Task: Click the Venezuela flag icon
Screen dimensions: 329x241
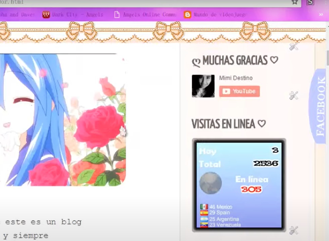Action: point(204,225)
